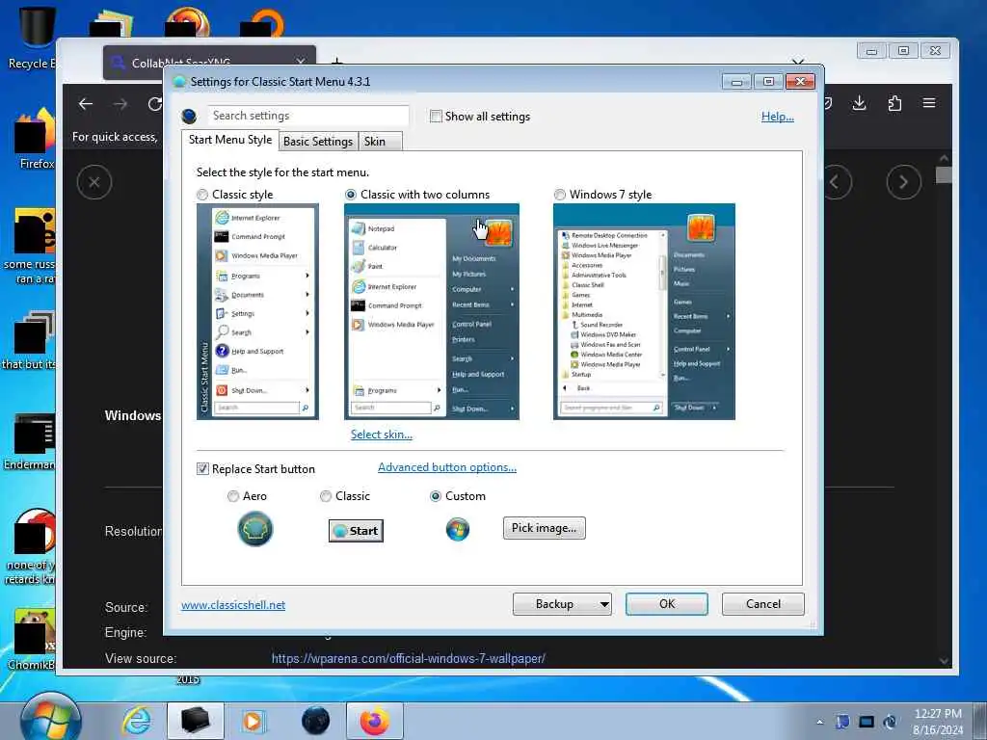The image size is (987, 740).
Task: Uncheck Replace Start button
Action: pos(202,469)
